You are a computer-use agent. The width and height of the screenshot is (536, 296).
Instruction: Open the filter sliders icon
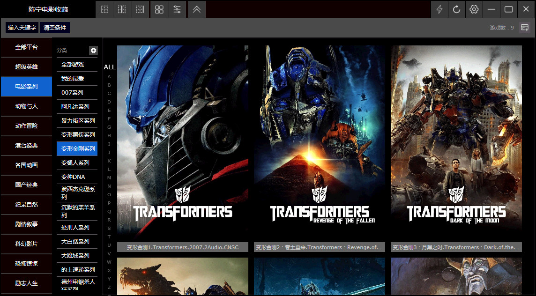click(x=177, y=9)
